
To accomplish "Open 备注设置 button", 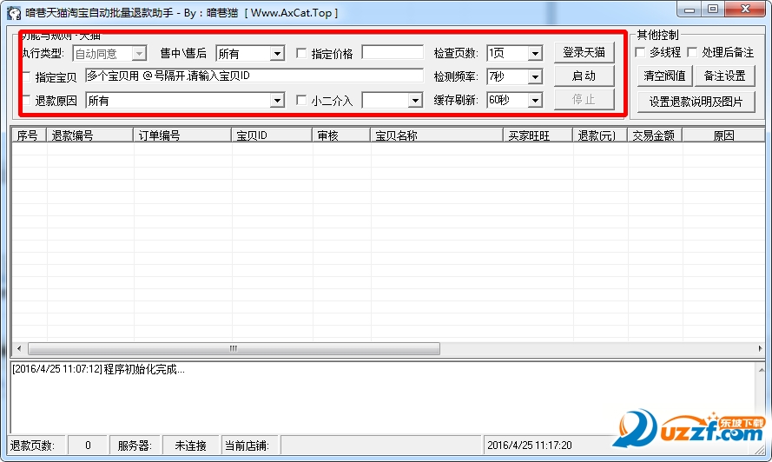I will 725,76.
